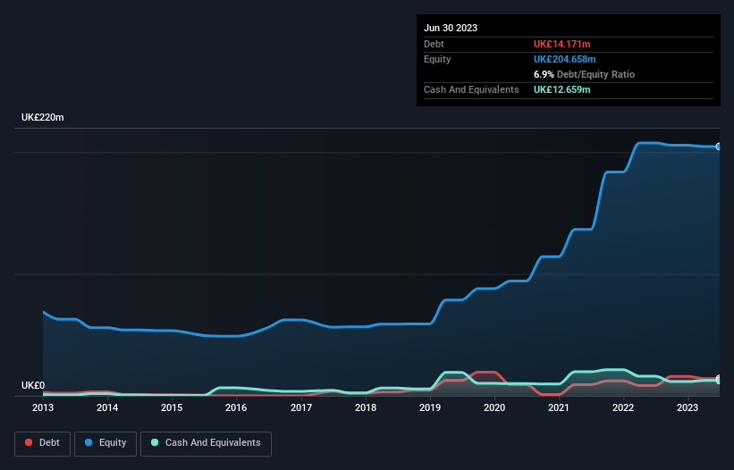
Task: Select the 2022 x-axis label
Action: pyautogui.click(x=623, y=407)
